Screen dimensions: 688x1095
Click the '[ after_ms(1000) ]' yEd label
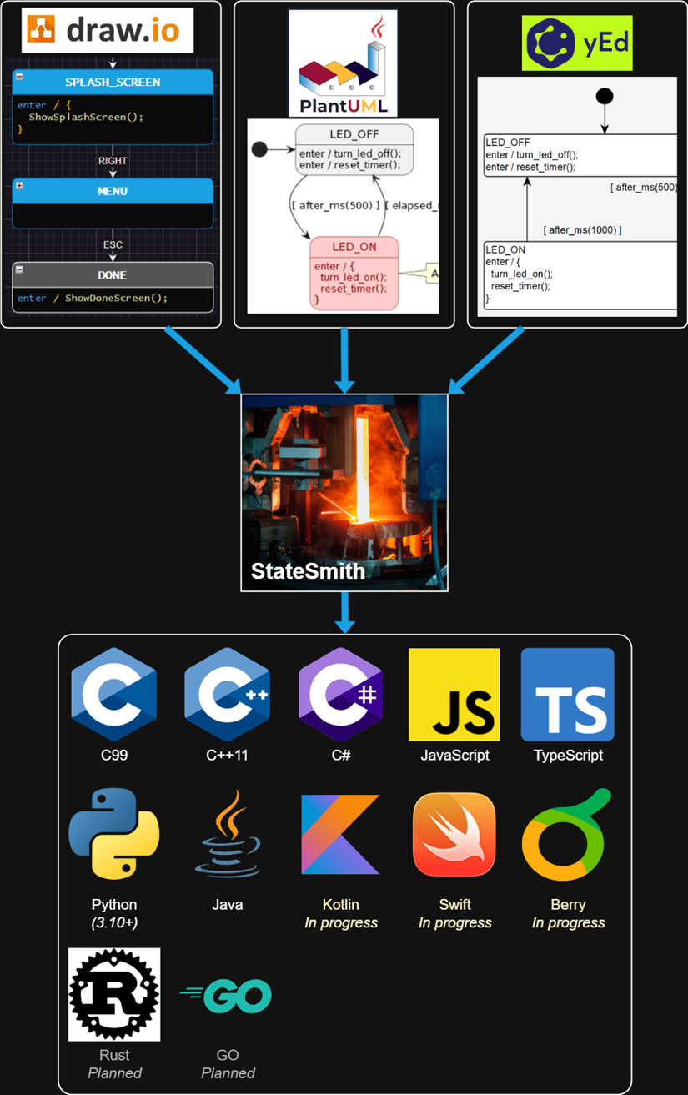[582, 229]
